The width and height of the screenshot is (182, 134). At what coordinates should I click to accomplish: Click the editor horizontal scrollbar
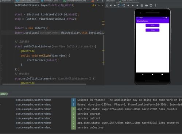coord(44,84)
